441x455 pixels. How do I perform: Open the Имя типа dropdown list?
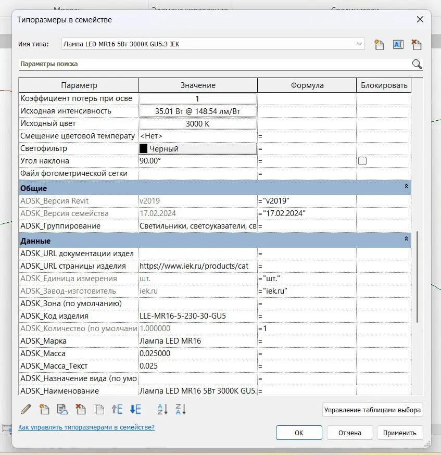359,44
